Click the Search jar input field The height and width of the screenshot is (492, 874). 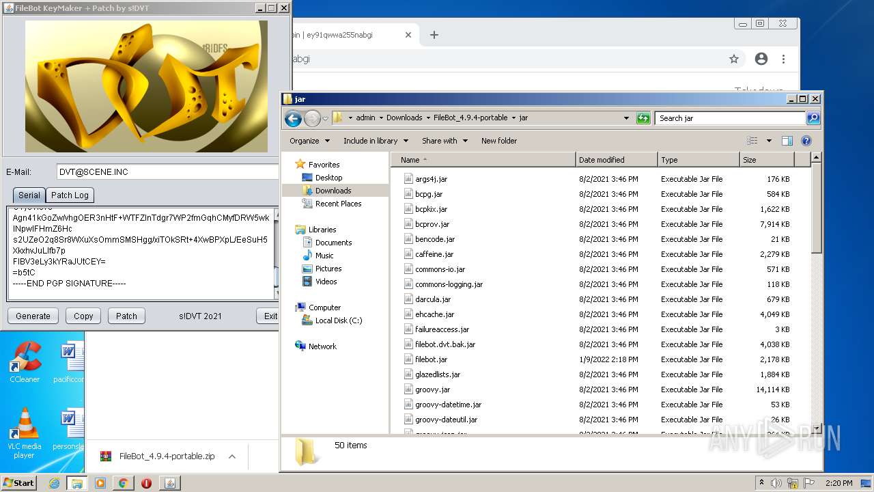(730, 118)
